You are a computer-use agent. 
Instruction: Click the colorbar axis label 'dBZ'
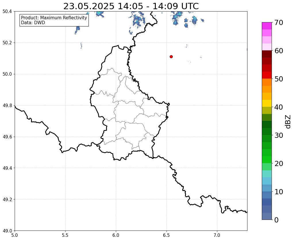[x=288, y=122]
